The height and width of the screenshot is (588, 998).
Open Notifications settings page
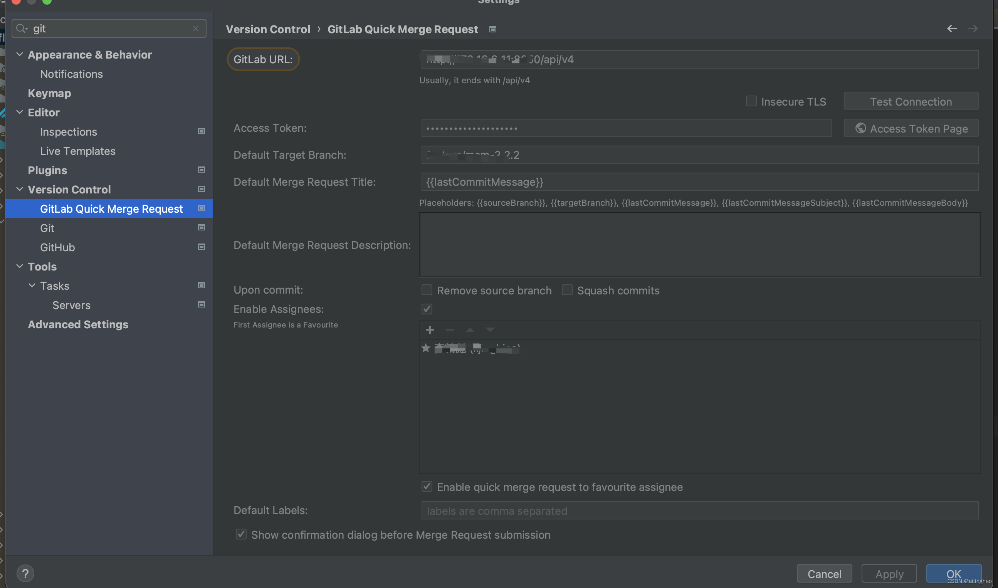[71, 74]
